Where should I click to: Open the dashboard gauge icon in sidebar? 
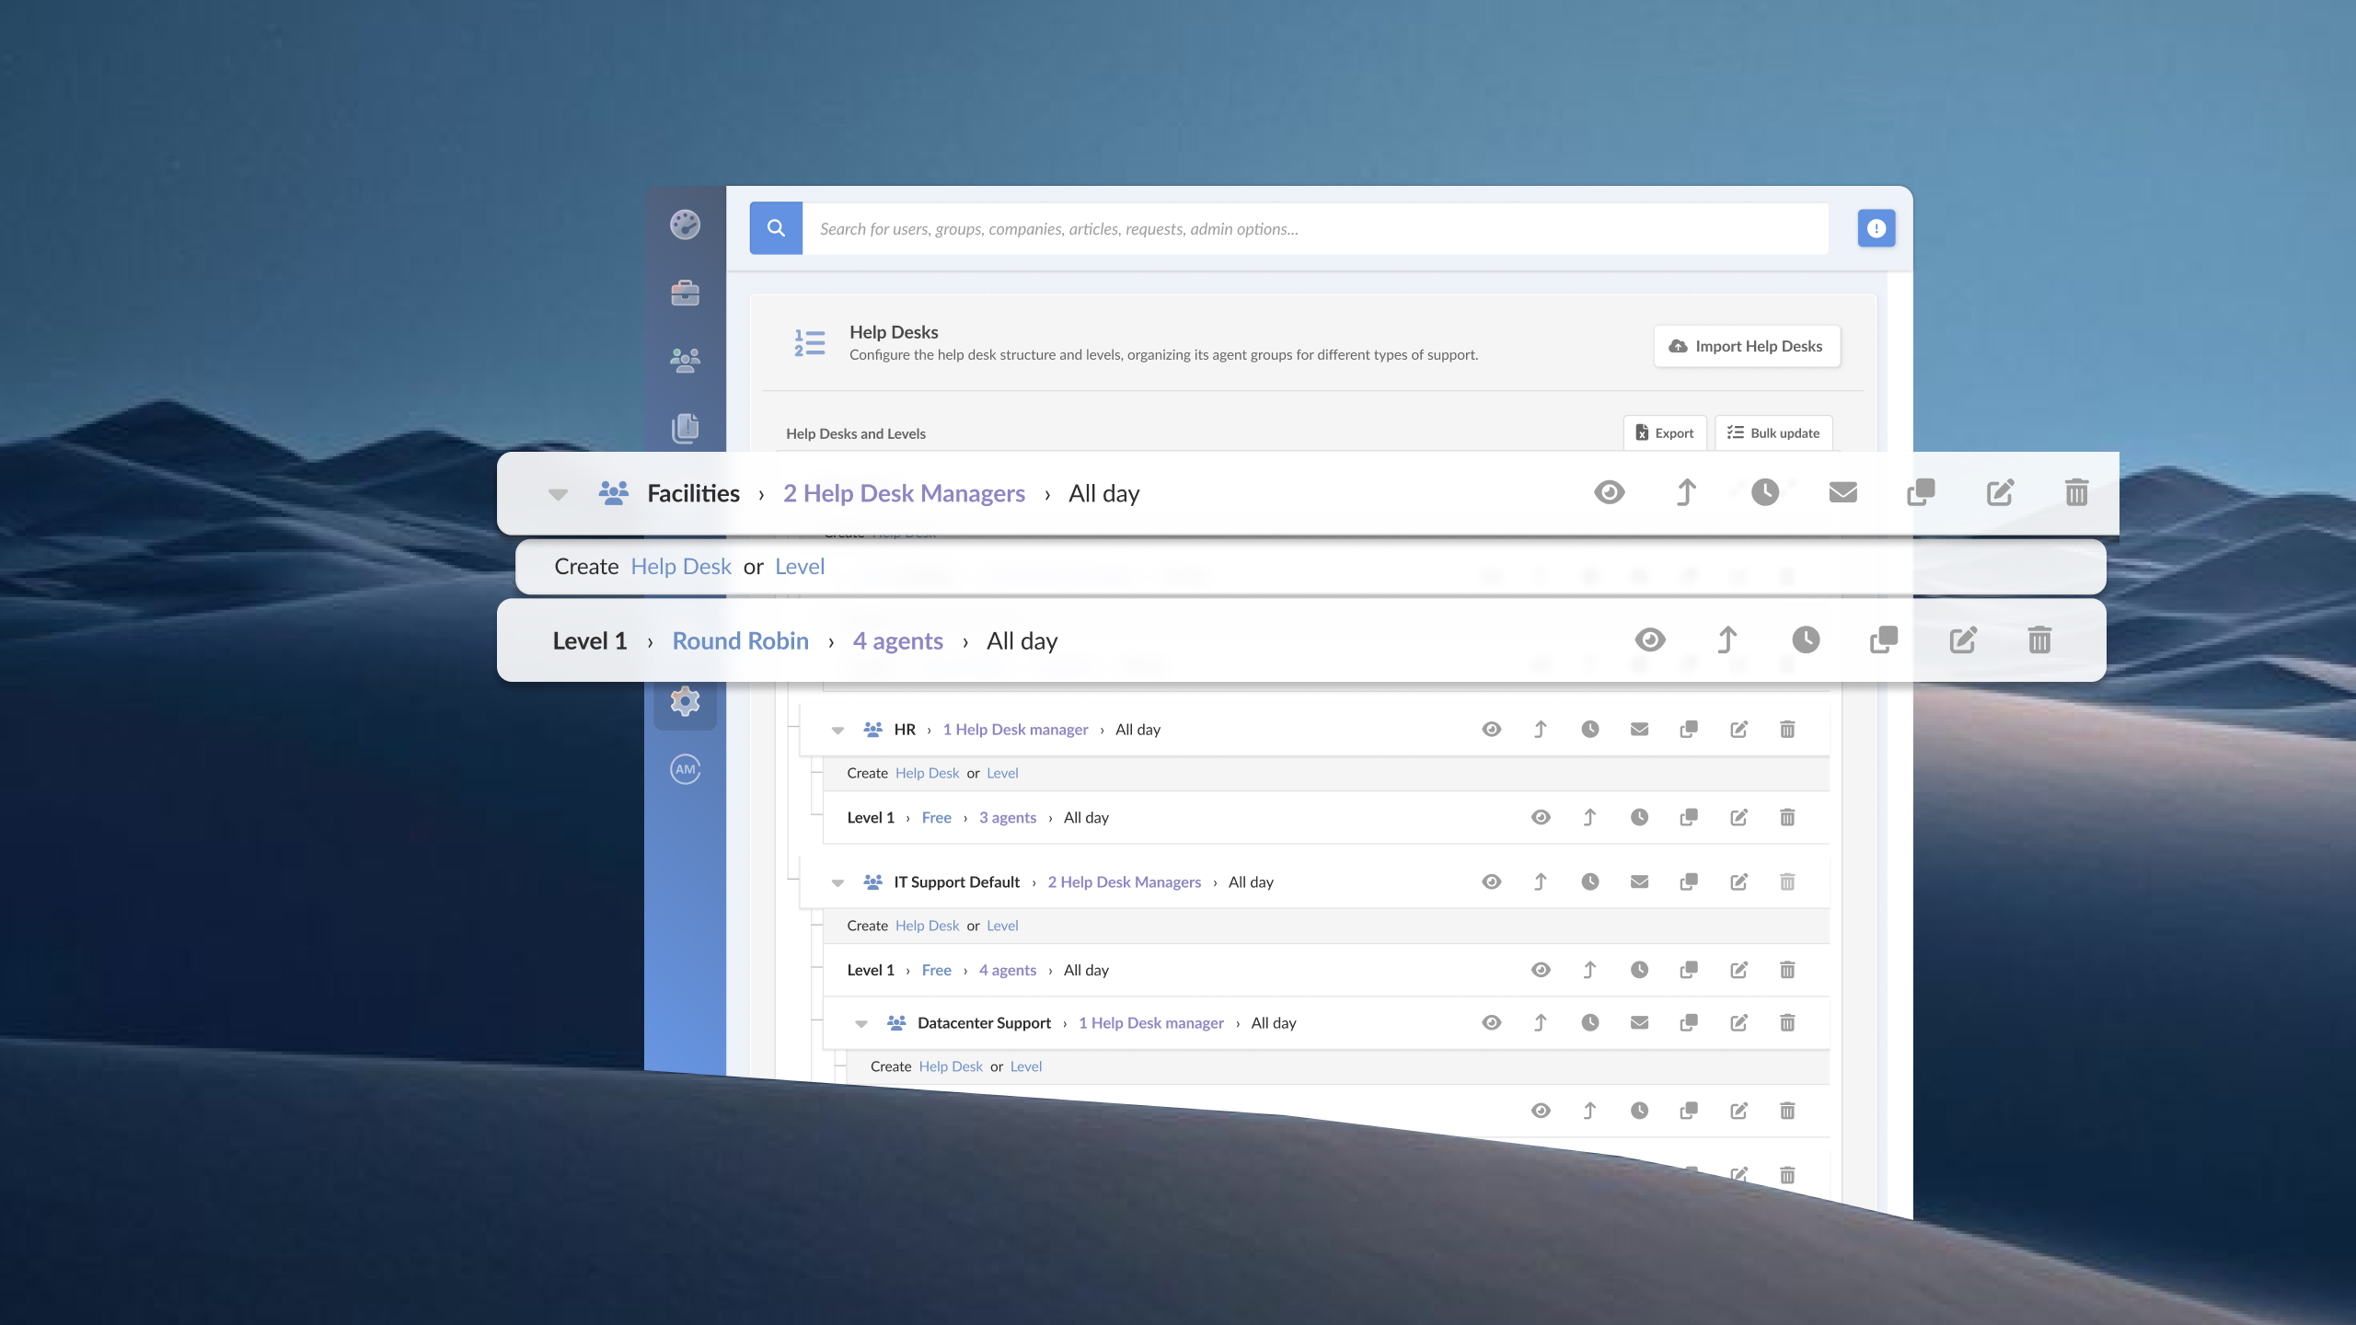[x=685, y=225]
